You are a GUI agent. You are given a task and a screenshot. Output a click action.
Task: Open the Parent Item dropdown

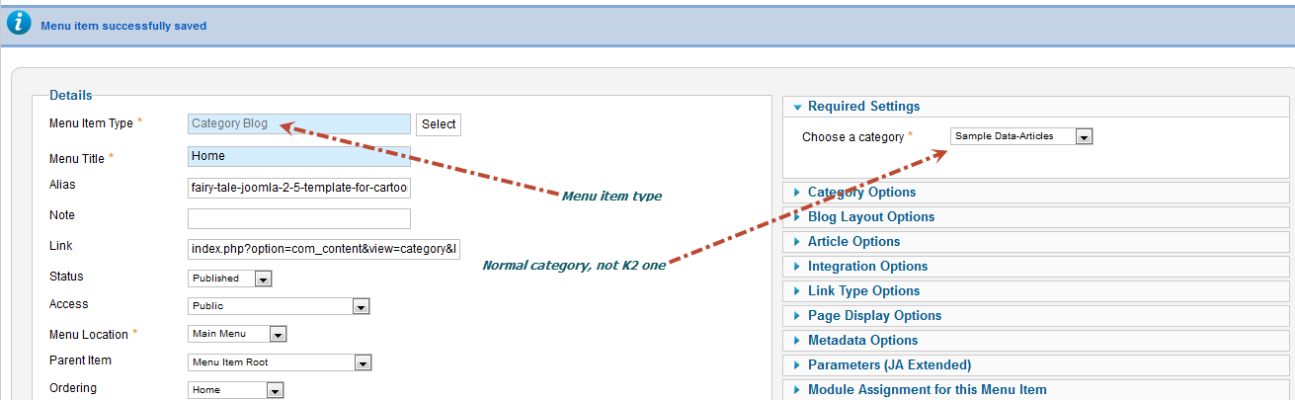pos(280,362)
